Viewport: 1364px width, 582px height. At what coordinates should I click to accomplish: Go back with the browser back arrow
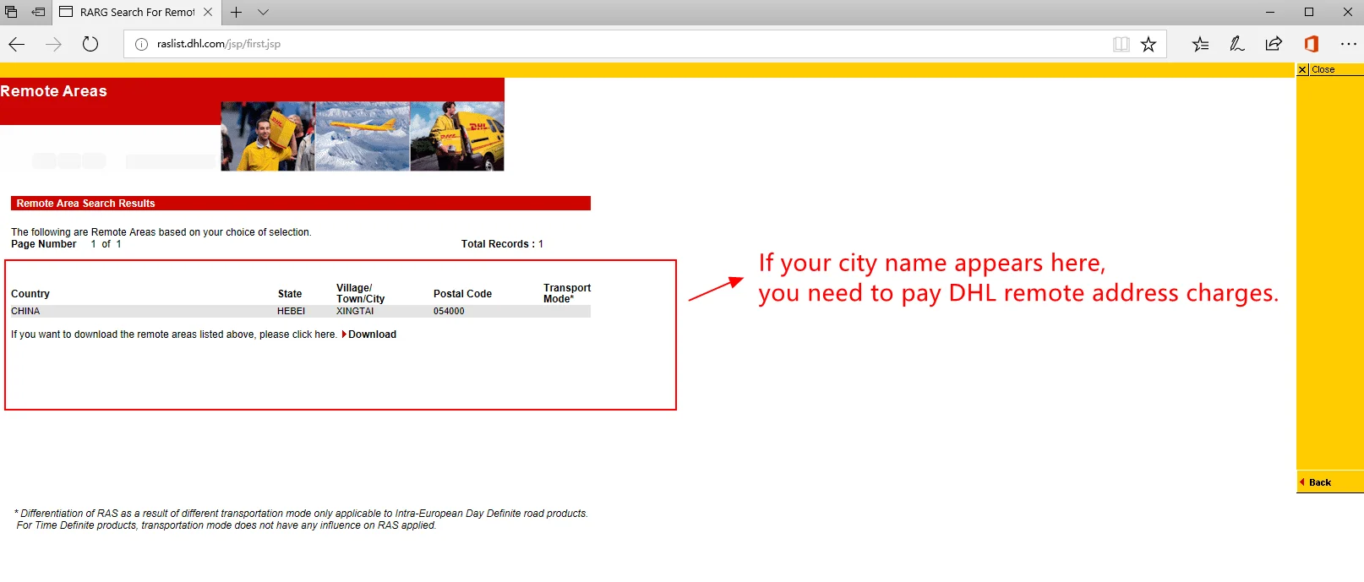[x=17, y=44]
